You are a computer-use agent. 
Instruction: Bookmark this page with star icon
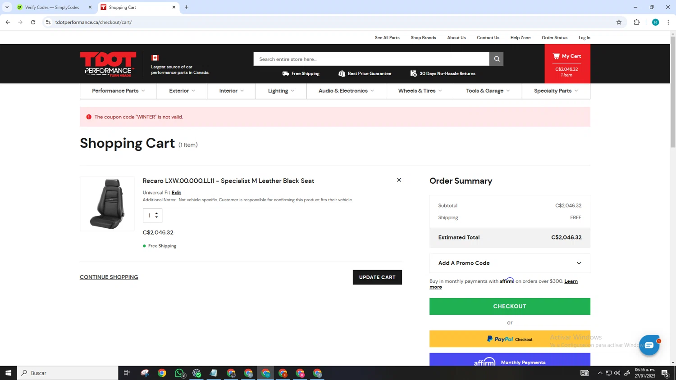tap(619, 22)
